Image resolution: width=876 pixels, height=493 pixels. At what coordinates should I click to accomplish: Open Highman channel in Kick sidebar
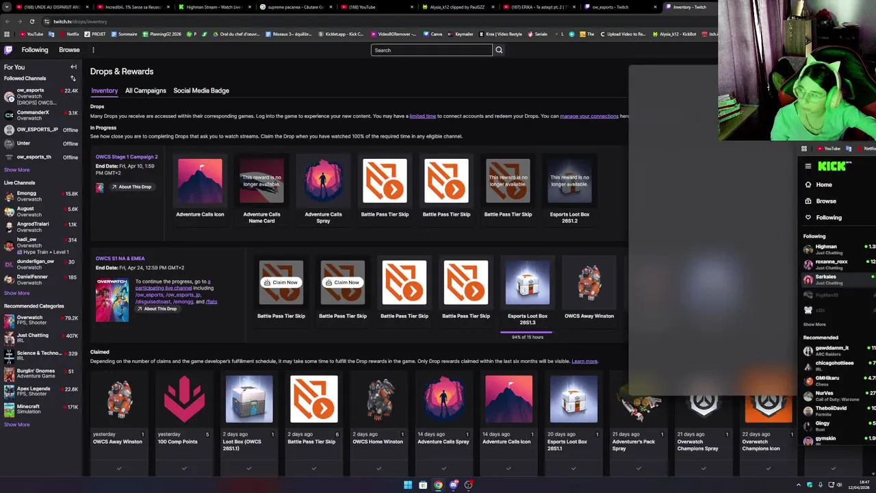tap(838, 249)
